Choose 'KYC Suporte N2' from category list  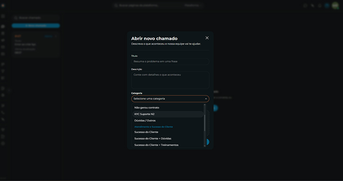[168, 114]
